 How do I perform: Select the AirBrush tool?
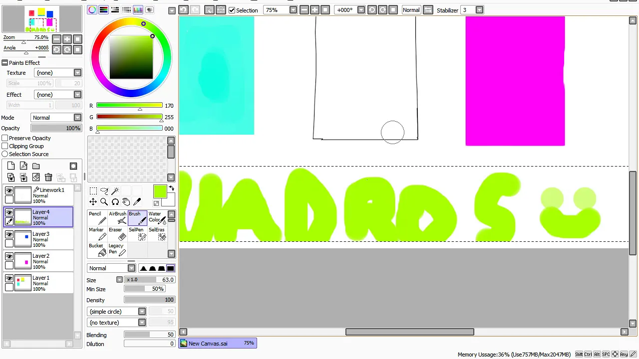point(117,218)
